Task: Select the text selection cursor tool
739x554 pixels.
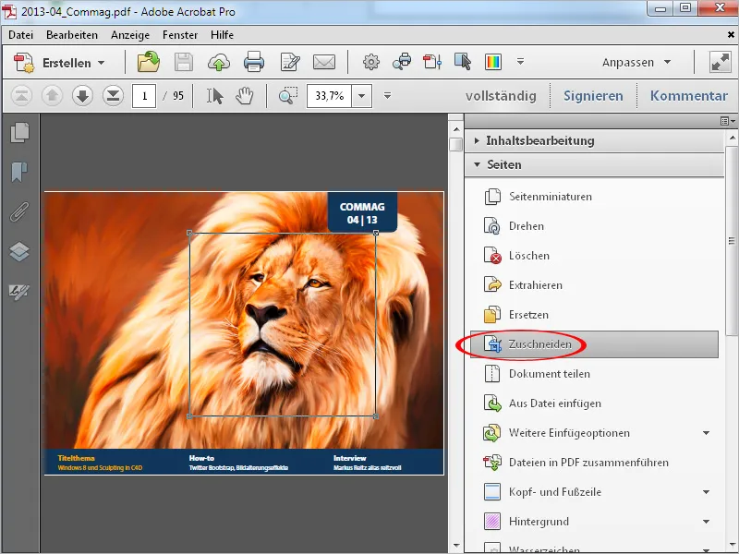Action: click(215, 96)
